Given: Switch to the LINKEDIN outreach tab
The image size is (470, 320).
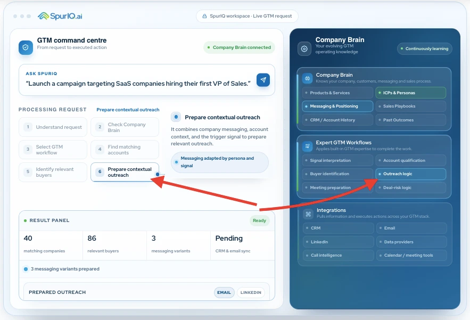Looking at the screenshot, I should coord(251,292).
